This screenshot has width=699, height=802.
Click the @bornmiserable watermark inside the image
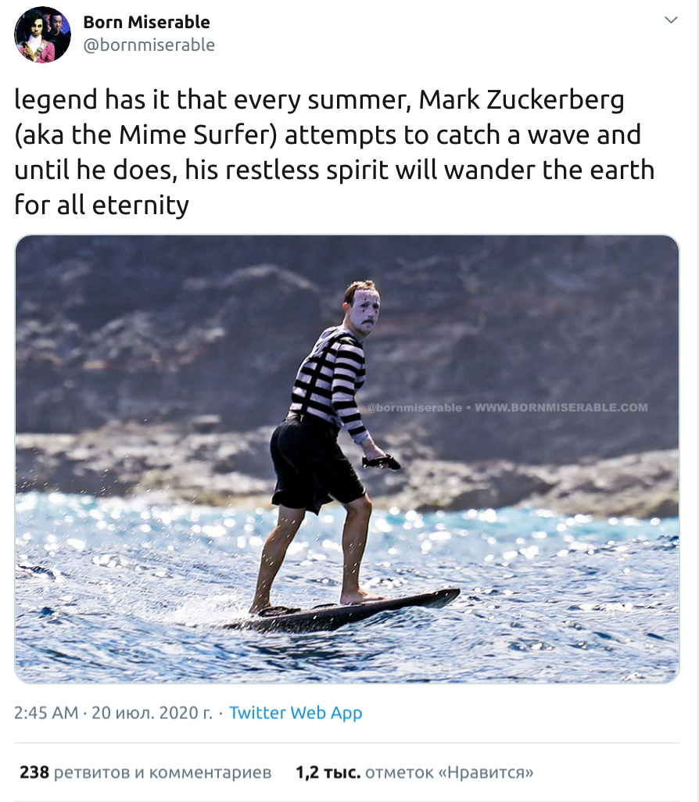pos(414,407)
